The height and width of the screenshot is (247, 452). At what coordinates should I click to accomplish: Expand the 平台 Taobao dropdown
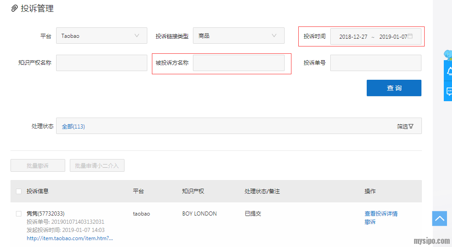pos(101,36)
